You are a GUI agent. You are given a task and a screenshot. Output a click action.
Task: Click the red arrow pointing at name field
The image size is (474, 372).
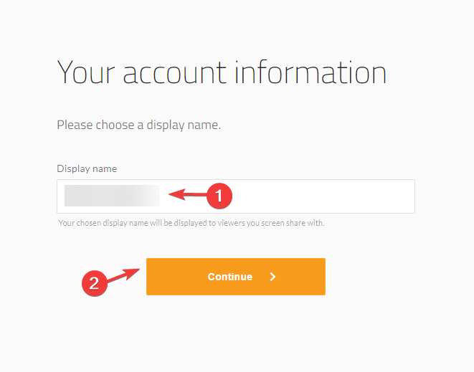(188, 194)
